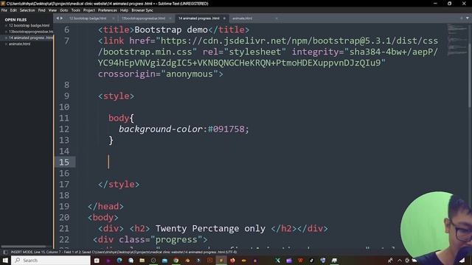Click line number 15 in gutter
472x265 pixels.
tap(64, 162)
